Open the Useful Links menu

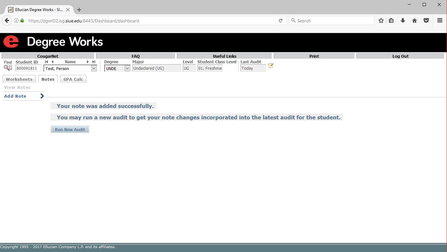click(224, 56)
